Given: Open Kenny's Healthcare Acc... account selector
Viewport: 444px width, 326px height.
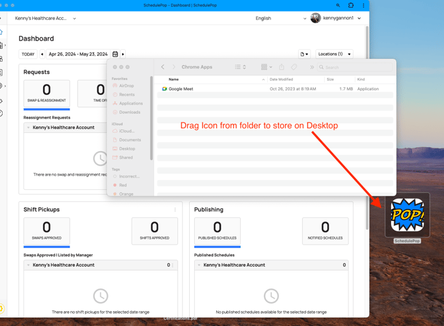Looking at the screenshot, I should click(x=45, y=18).
